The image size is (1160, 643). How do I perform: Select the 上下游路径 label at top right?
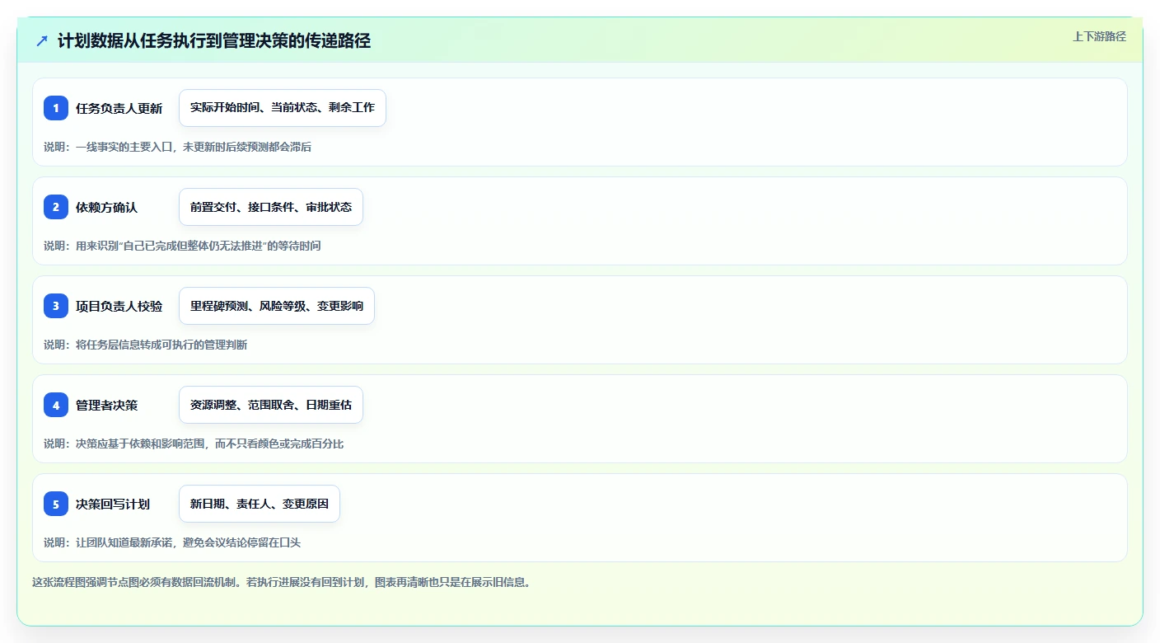click(x=1099, y=36)
